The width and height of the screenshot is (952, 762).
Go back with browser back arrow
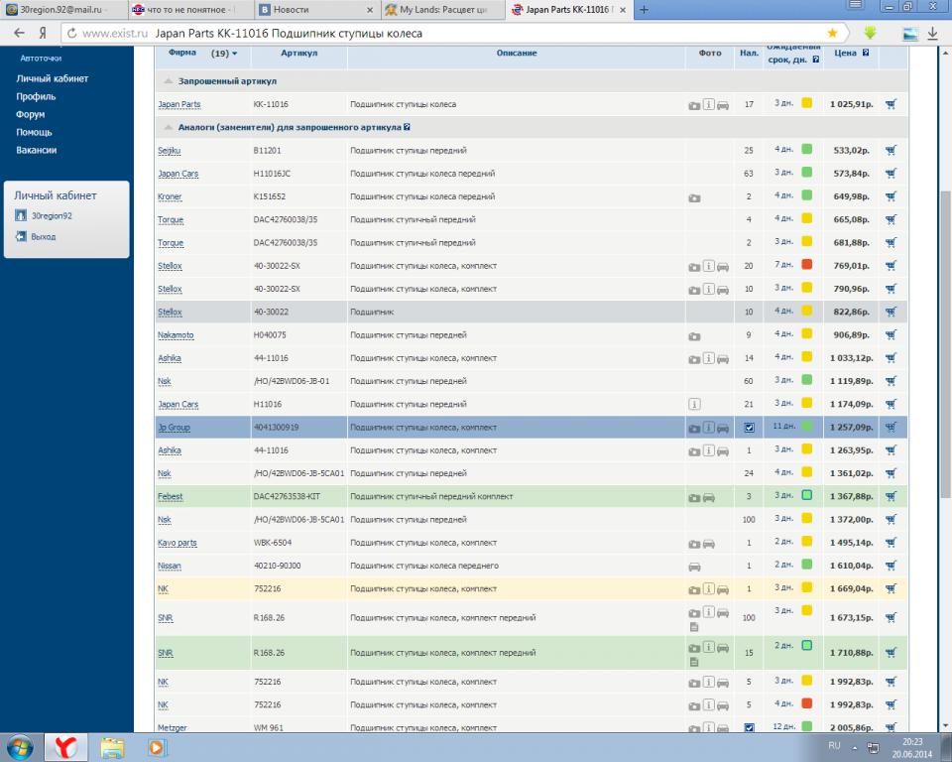click(x=20, y=33)
